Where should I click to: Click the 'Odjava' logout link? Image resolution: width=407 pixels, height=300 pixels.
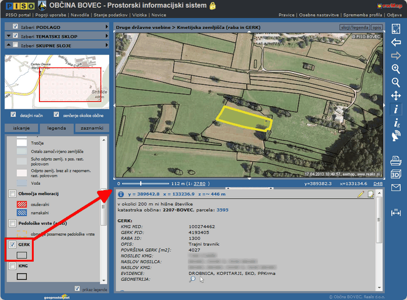tap(394, 15)
